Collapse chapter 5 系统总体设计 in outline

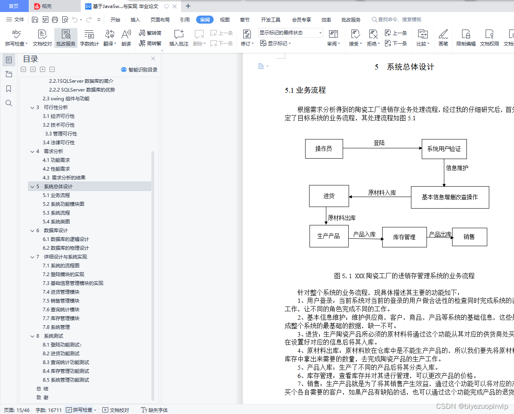(x=32, y=187)
